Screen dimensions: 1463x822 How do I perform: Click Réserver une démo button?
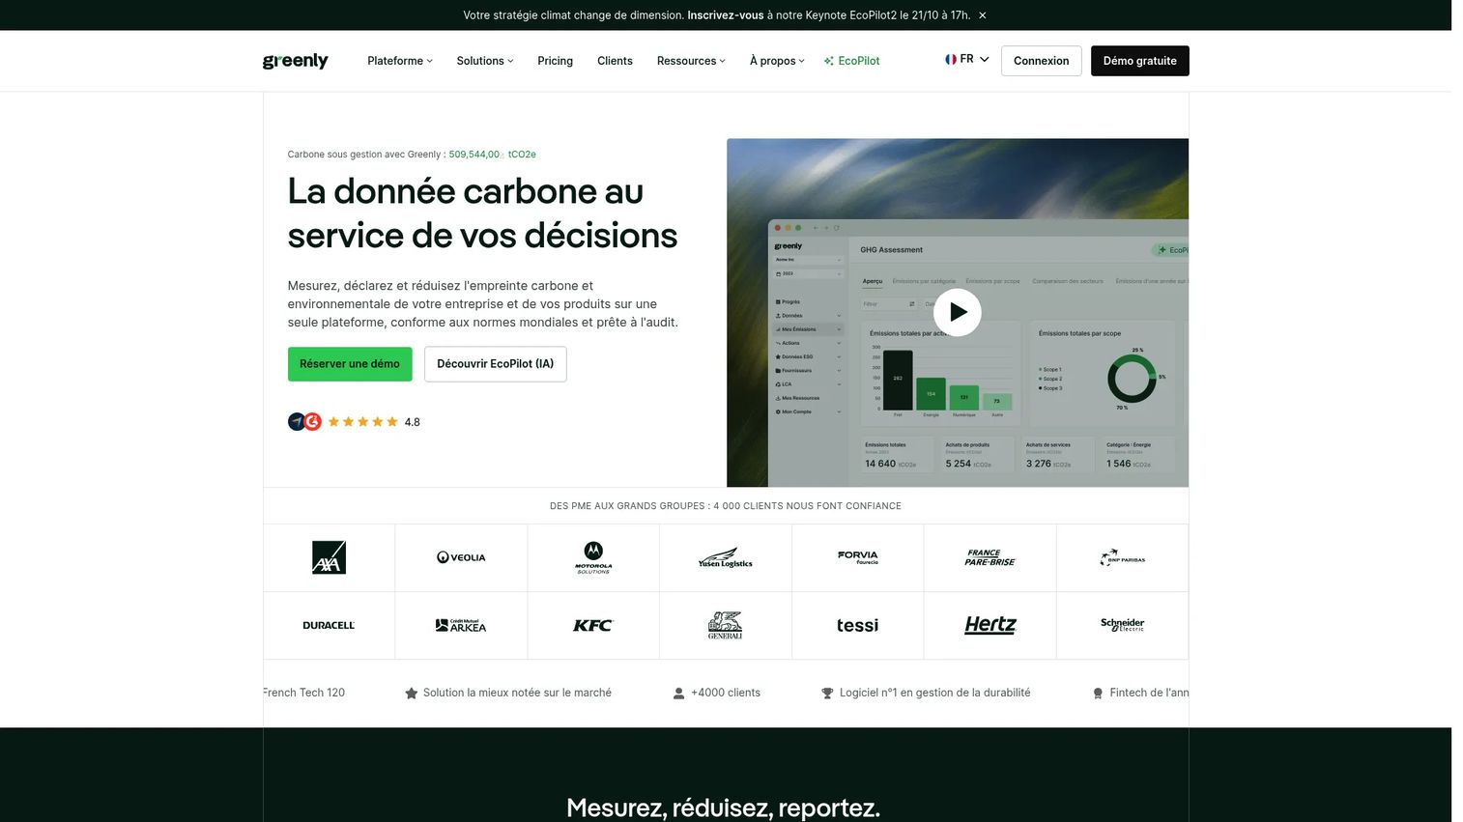pyautogui.click(x=350, y=364)
